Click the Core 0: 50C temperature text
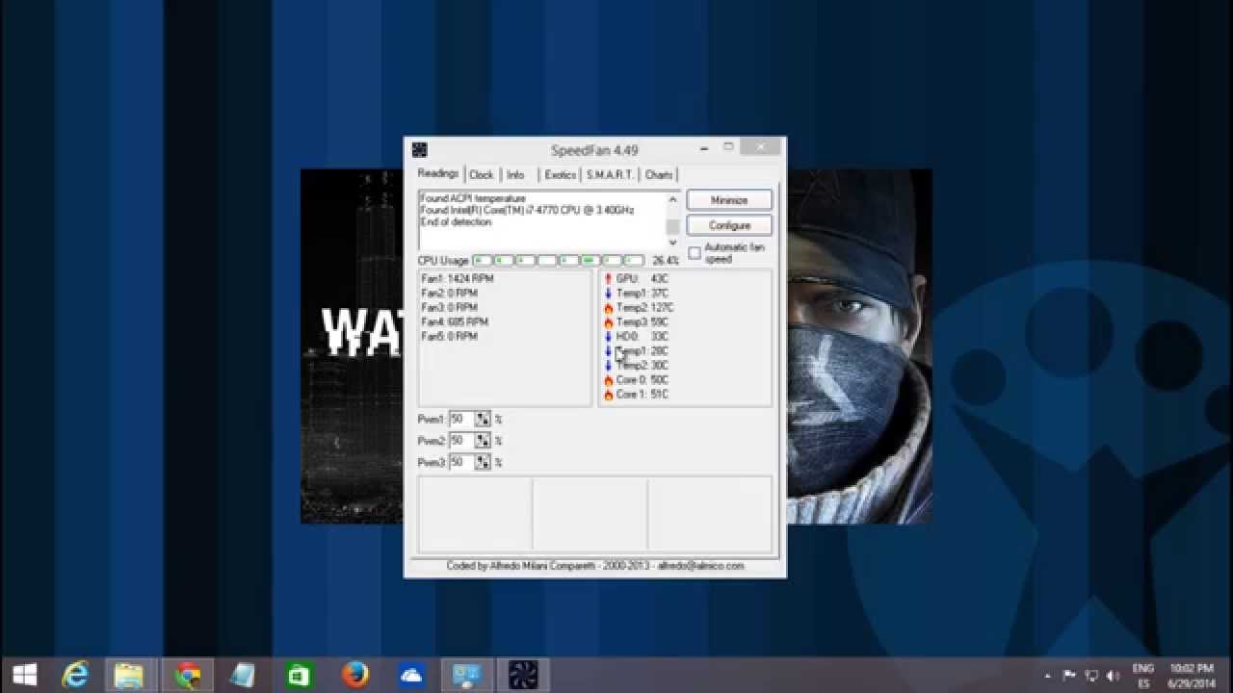This screenshot has width=1233, height=693. pos(643,380)
